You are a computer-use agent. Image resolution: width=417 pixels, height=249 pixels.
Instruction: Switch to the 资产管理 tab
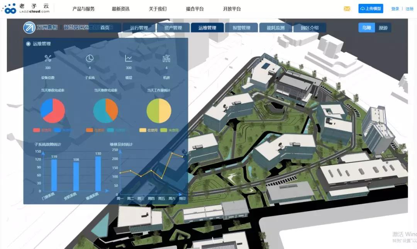pyautogui.click(x=173, y=28)
